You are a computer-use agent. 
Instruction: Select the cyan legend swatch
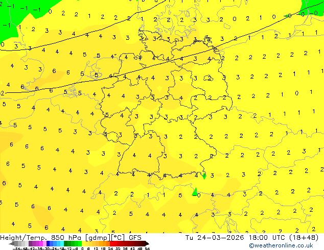point(62,243)
